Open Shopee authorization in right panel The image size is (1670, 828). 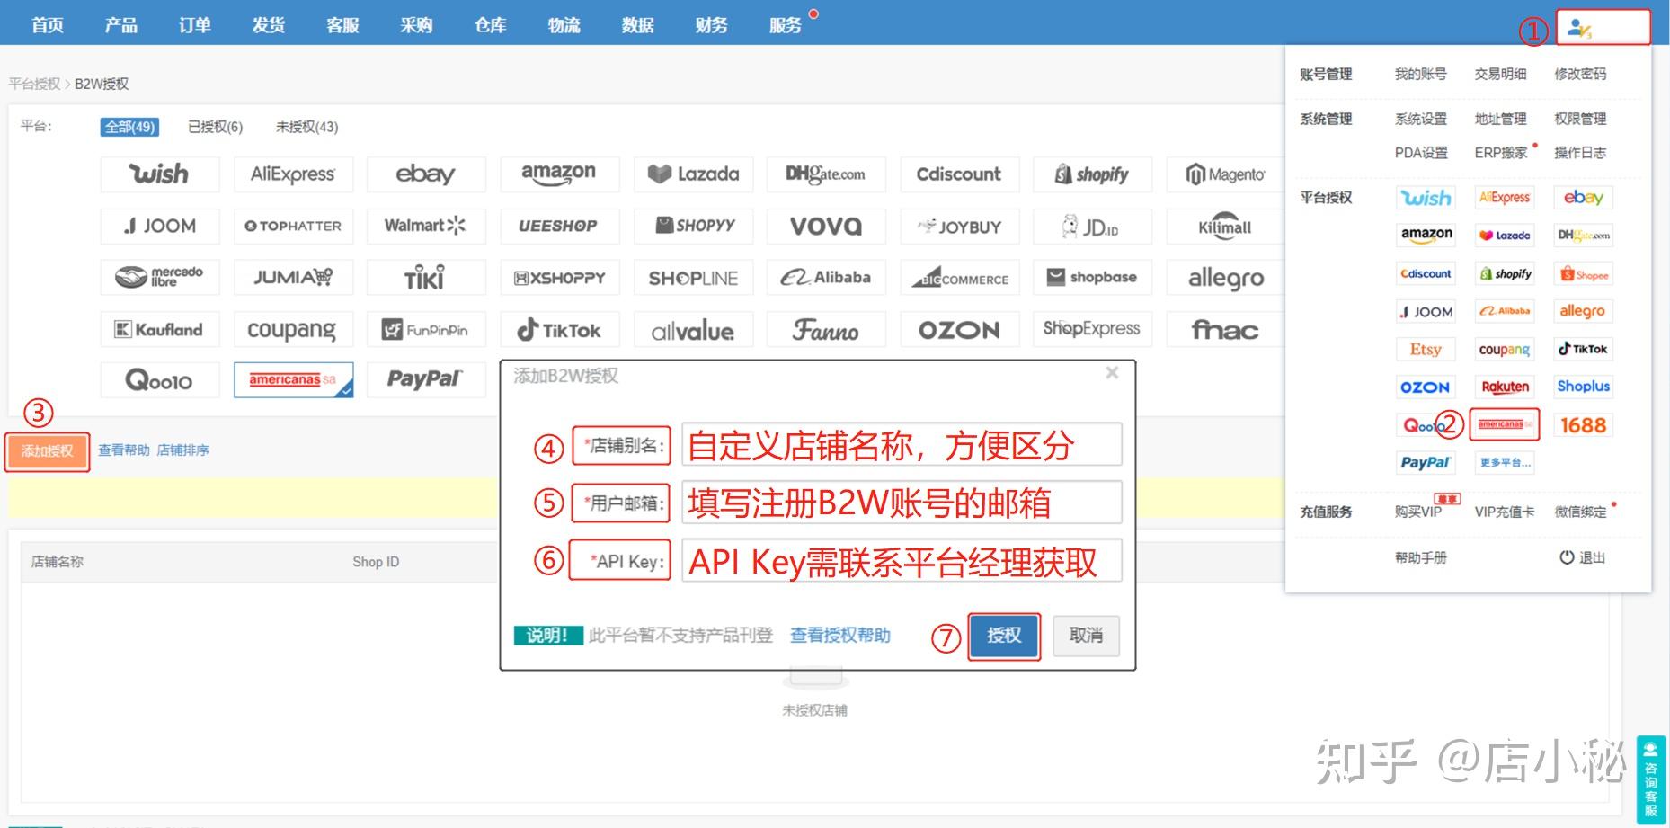(x=1583, y=273)
